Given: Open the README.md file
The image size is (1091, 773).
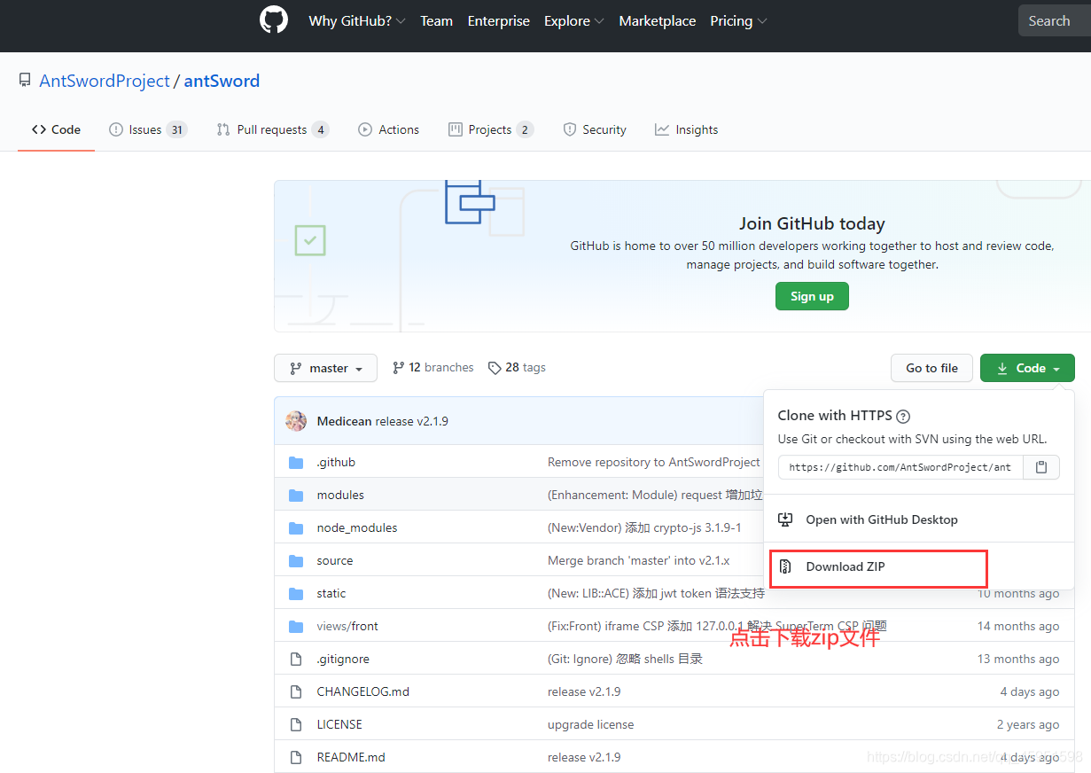Looking at the screenshot, I should (x=351, y=757).
